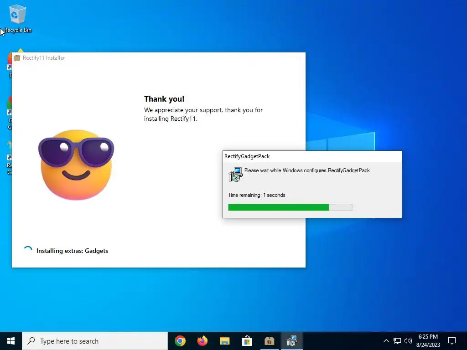Launch Google Chrome from the taskbar
This screenshot has width=467, height=350.
click(x=180, y=341)
